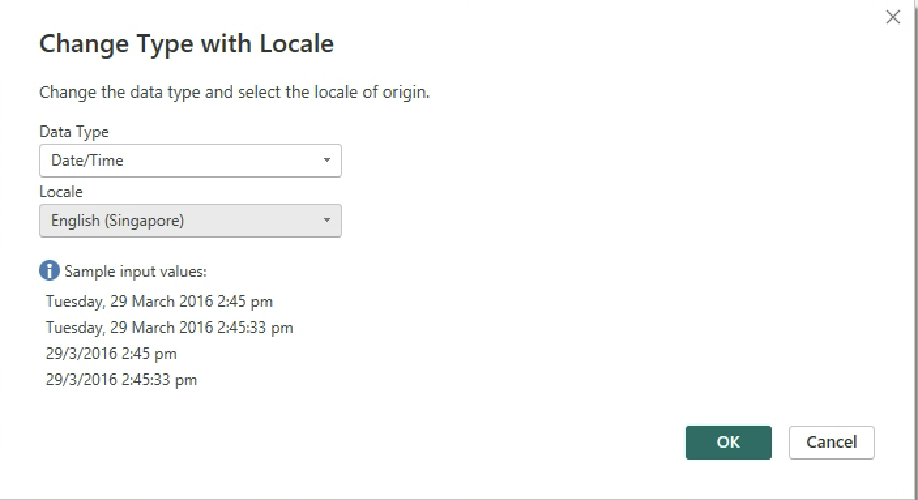Click the blue info icon
This screenshot has width=918, height=500.
coord(49,270)
